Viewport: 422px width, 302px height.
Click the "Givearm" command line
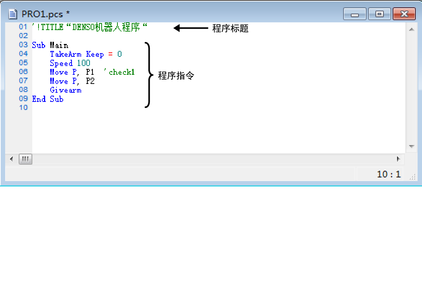click(65, 90)
